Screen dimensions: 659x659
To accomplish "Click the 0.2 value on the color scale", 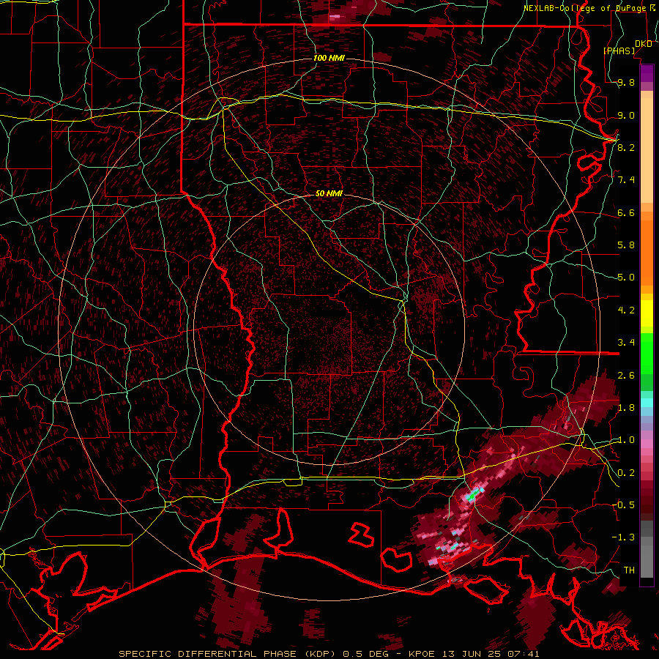I will point(626,473).
